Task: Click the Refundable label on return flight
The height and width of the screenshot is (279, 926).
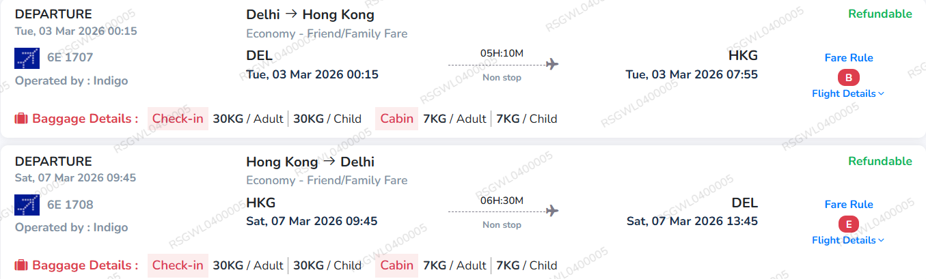Action: coord(880,162)
